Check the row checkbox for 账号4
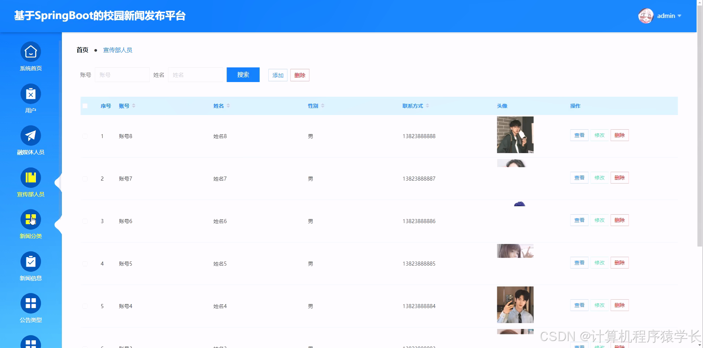This screenshot has width=703, height=348. (x=85, y=306)
